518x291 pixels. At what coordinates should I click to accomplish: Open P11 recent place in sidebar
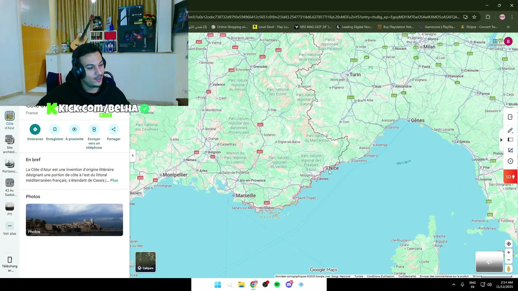(x=10, y=209)
